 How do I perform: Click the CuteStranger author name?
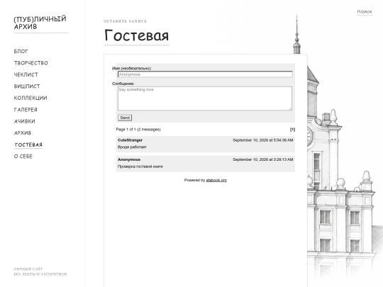point(130,140)
